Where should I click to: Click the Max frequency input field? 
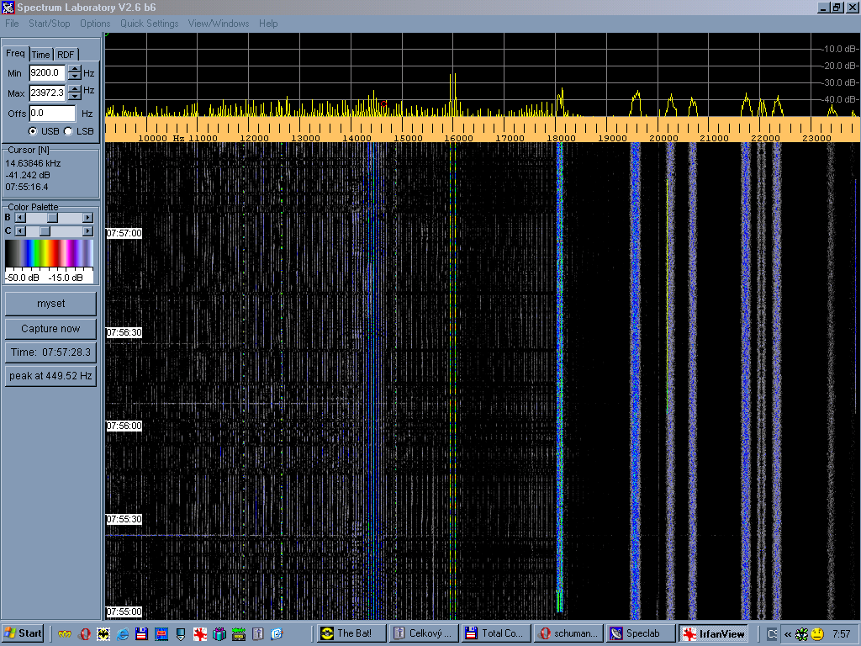47,93
